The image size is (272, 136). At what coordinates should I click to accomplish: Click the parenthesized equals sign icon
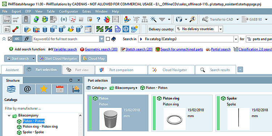click(64, 19)
